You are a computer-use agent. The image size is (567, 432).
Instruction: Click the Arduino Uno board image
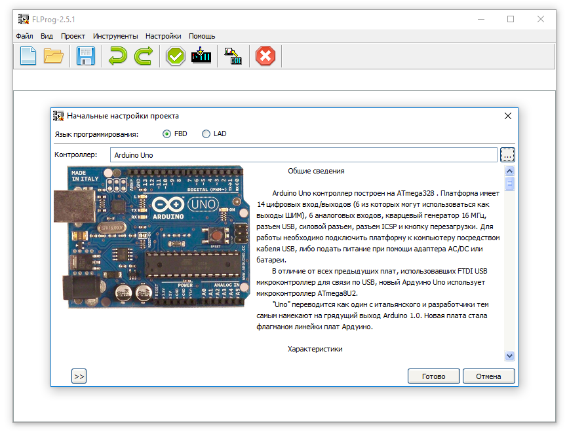pos(152,237)
